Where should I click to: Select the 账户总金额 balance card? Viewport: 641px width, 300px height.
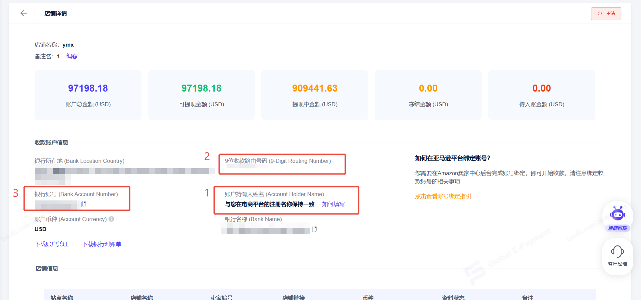88,95
